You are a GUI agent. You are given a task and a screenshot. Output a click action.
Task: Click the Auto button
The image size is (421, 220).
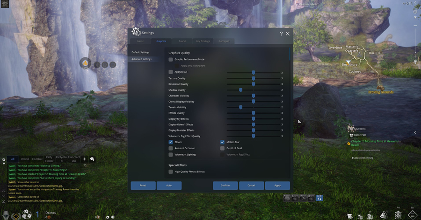(169, 186)
